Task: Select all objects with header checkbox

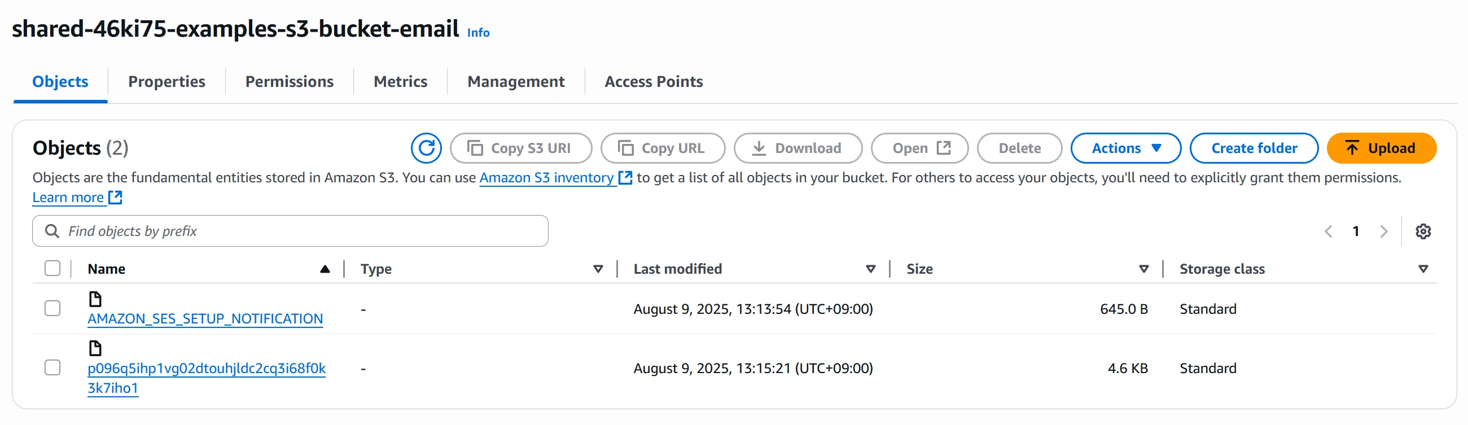Action: [x=52, y=268]
